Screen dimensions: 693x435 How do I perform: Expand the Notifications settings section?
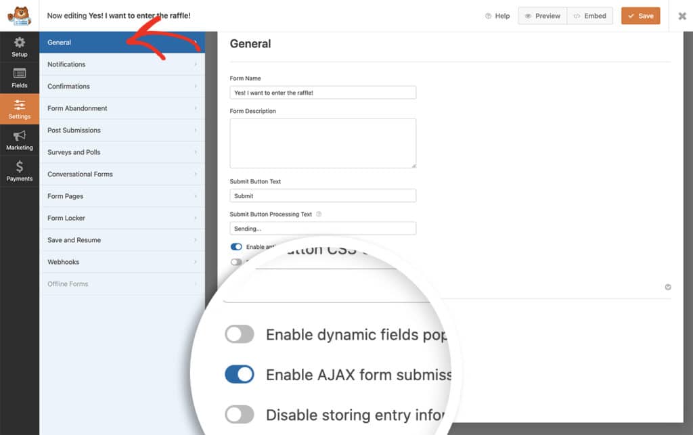coord(122,64)
